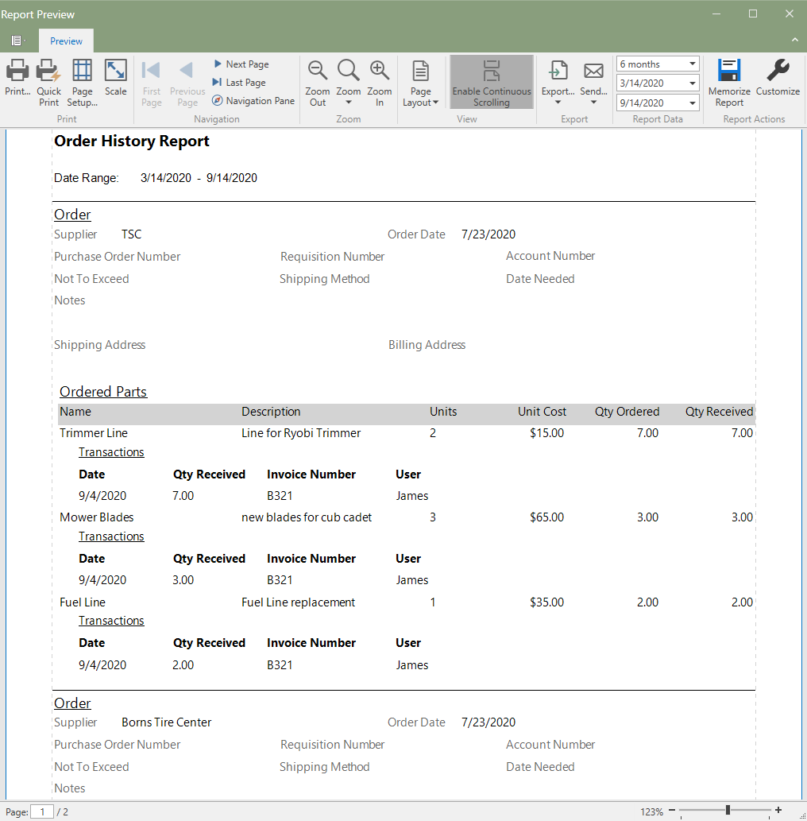Open the Export dropdown arrow
The height and width of the screenshot is (821, 807).
pyautogui.click(x=558, y=102)
